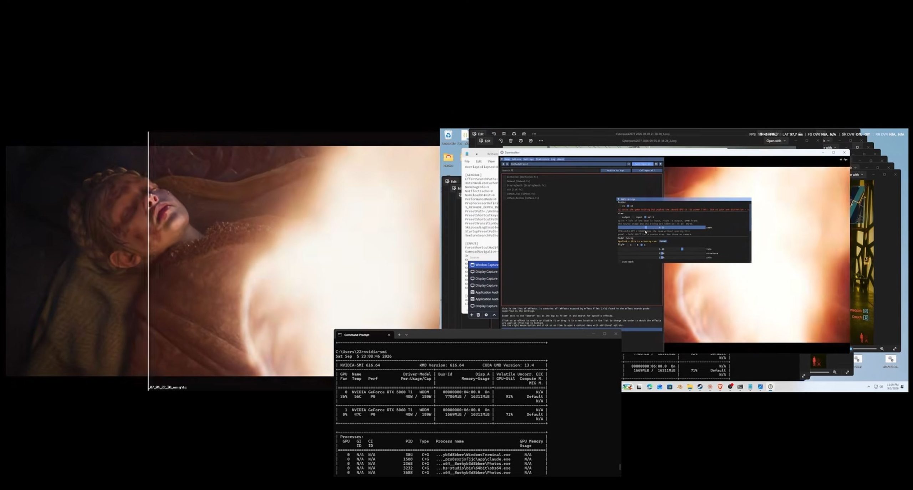913x490 pixels.
Task: Show hidden tray icons chevron
Action: [x=868, y=387]
